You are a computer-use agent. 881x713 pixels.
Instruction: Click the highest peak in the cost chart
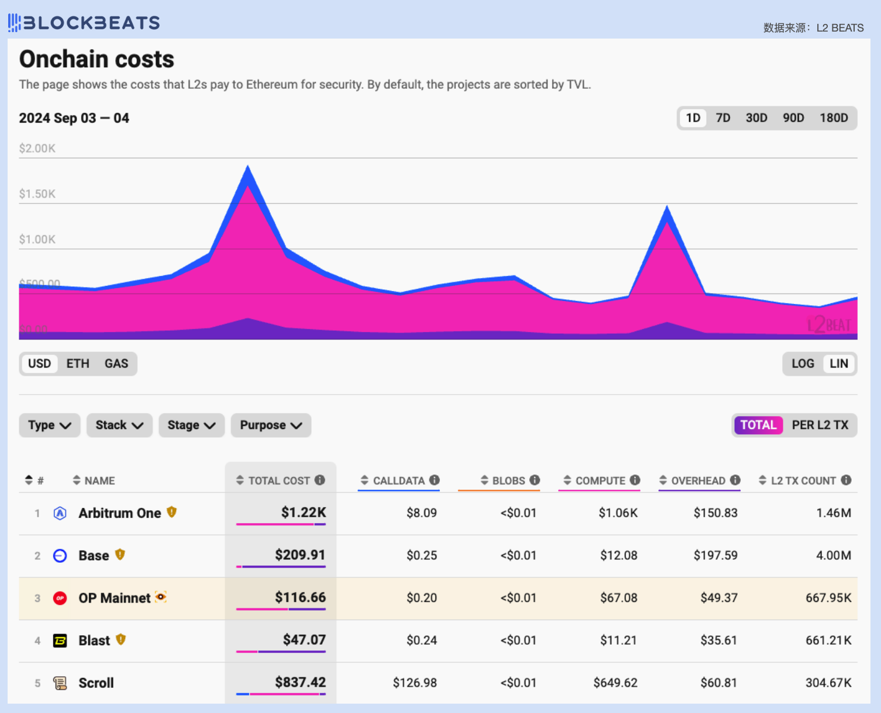(x=248, y=168)
